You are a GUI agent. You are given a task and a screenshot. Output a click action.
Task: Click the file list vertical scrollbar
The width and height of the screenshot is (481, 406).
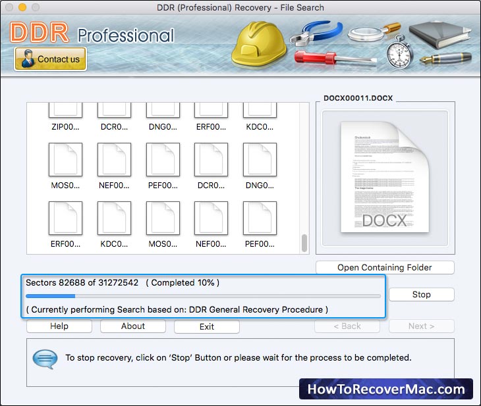tap(304, 243)
